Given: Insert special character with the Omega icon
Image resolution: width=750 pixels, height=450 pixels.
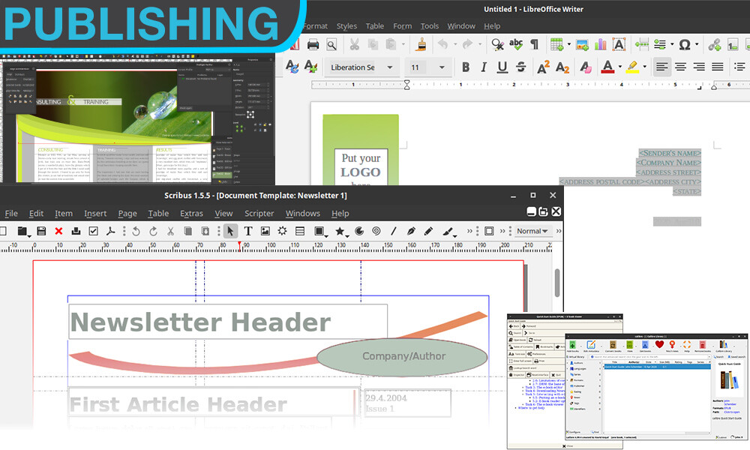Looking at the screenshot, I should click(x=684, y=45).
